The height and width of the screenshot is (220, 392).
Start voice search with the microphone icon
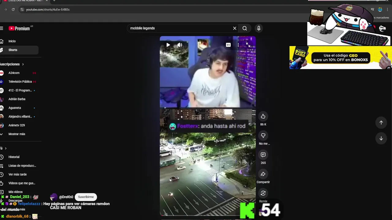point(259,28)
